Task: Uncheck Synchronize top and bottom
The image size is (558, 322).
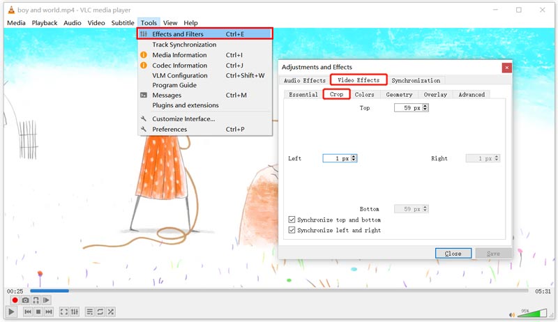Action: click(292, 220)
